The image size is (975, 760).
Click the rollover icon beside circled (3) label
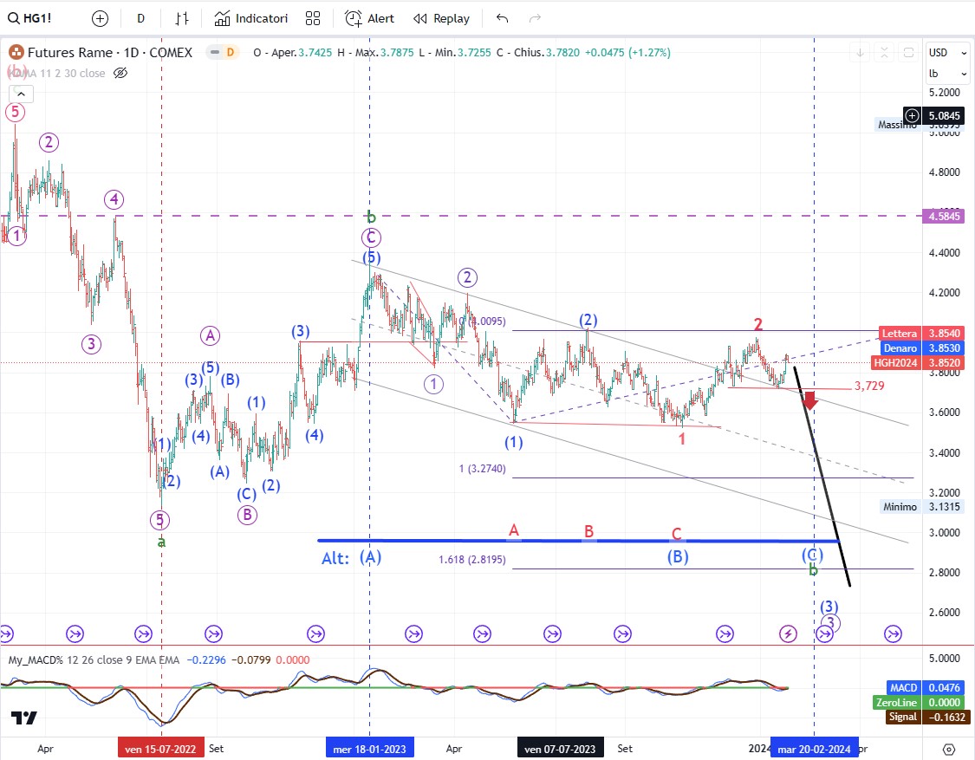(824, 633)
